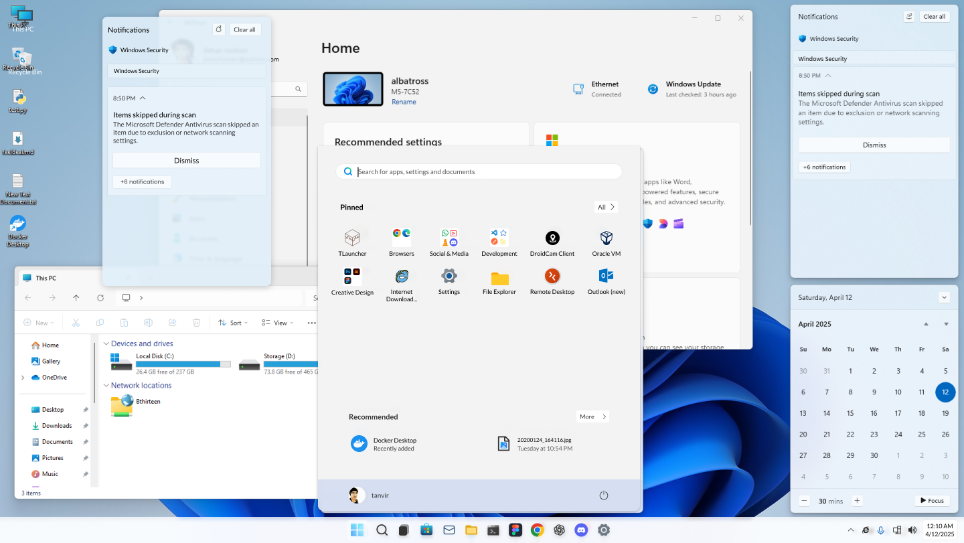Screen dimensions: 964x543
Task: Click the Start menu search field
Action: click(x=478, y=171)
